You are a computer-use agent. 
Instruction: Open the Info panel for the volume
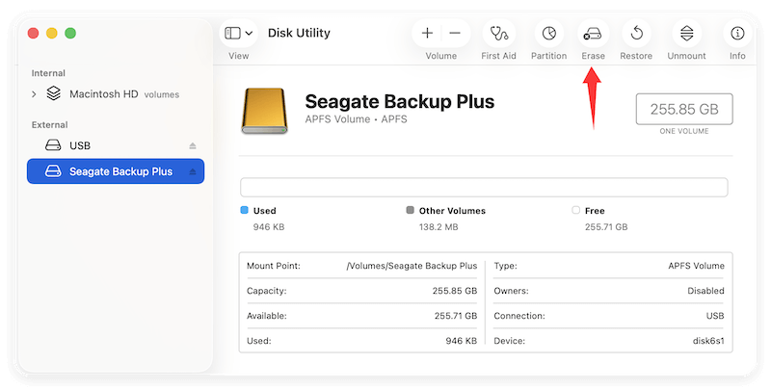737,34
